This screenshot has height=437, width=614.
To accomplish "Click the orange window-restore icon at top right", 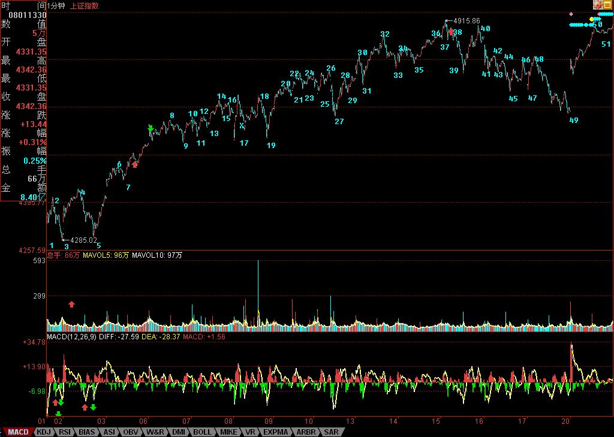I will pyautogui.click(x=608, y=5).
